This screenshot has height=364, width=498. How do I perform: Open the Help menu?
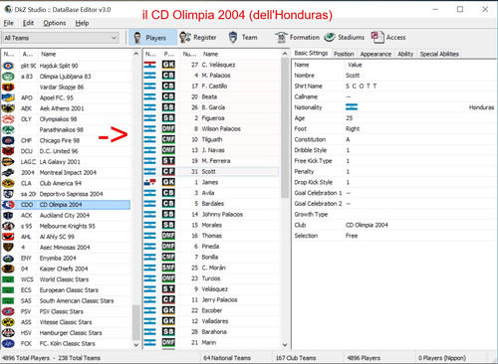point(82,23)
